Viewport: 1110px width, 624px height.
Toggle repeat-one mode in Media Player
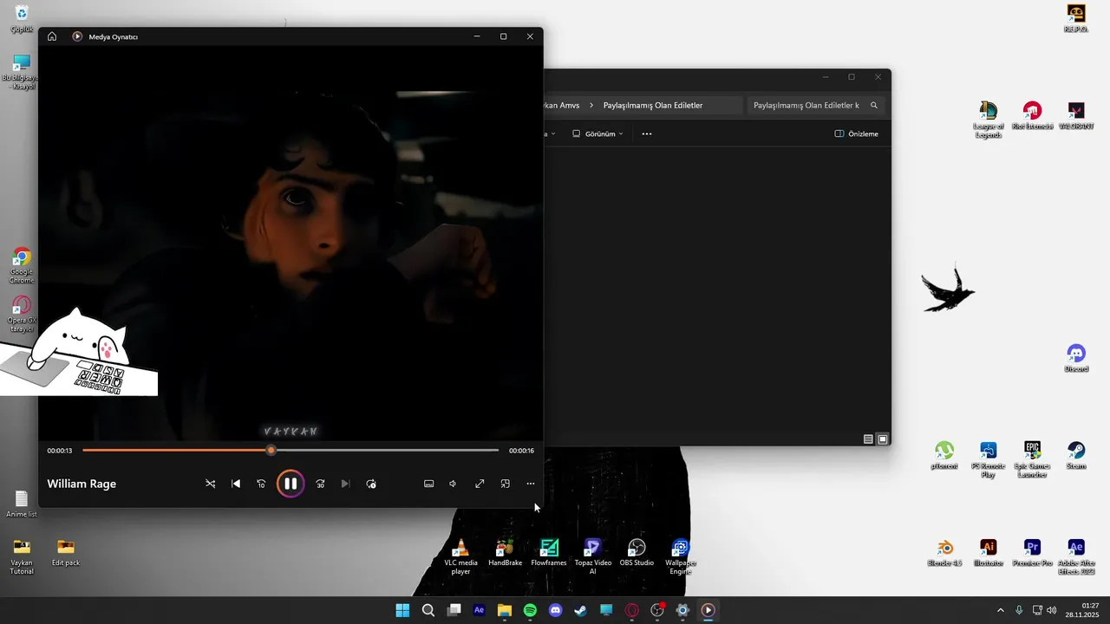pos(371,484)
